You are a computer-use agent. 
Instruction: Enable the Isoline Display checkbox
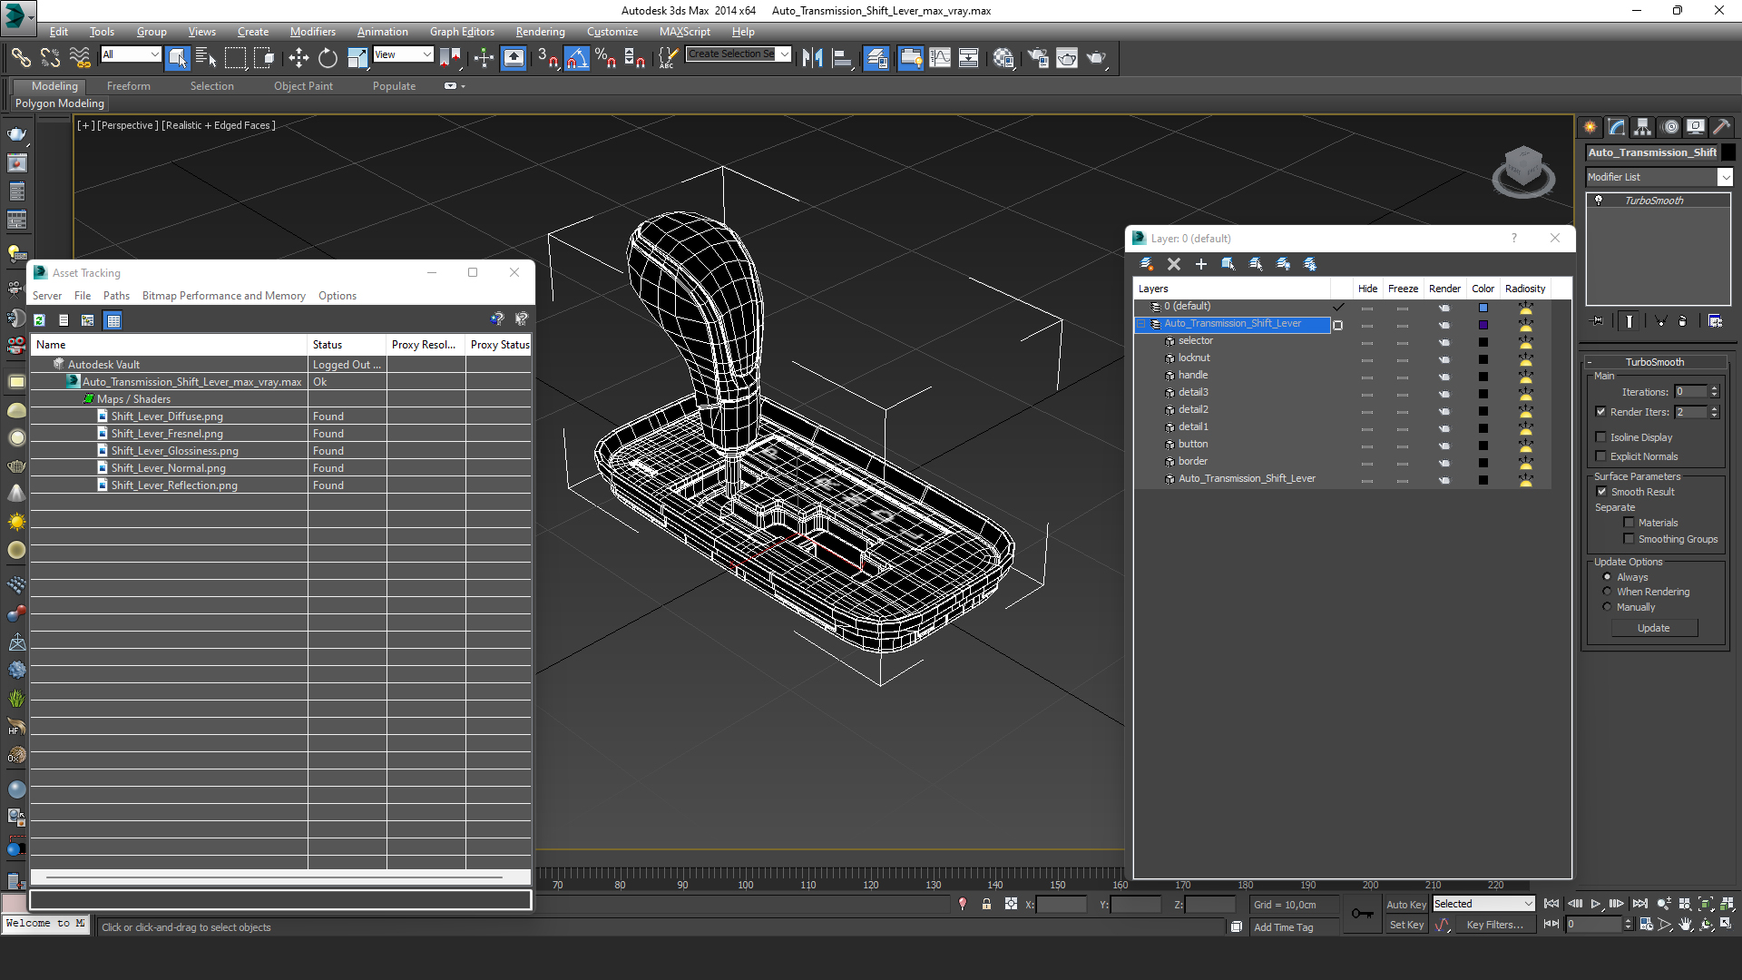click(x=1601, y=437)
